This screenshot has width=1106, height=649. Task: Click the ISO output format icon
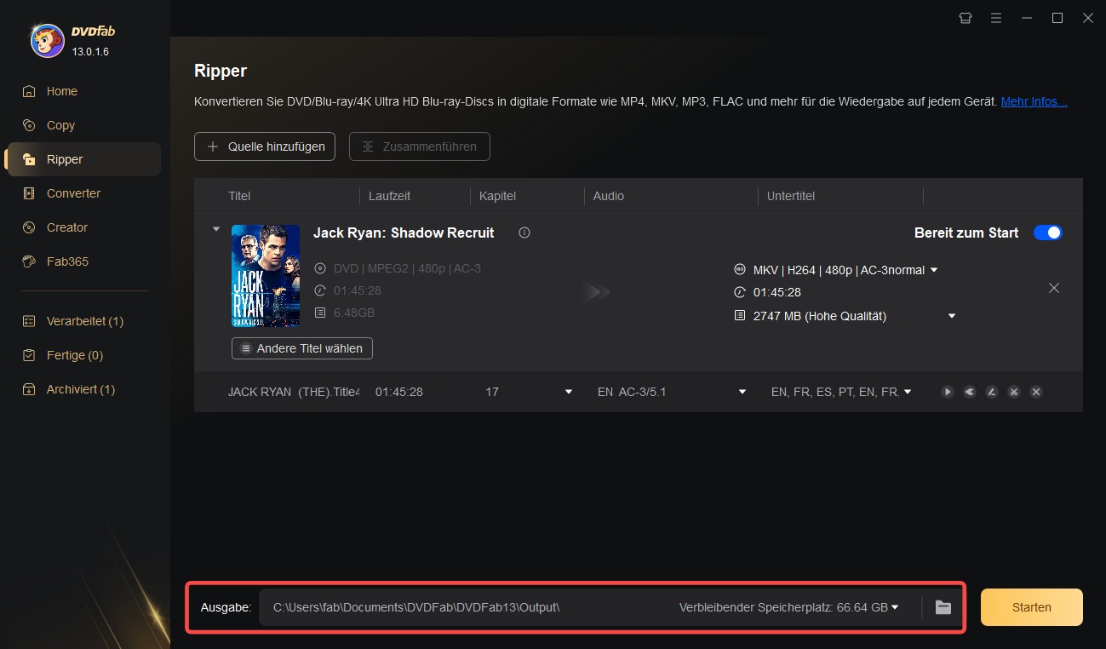pos(739,270)
